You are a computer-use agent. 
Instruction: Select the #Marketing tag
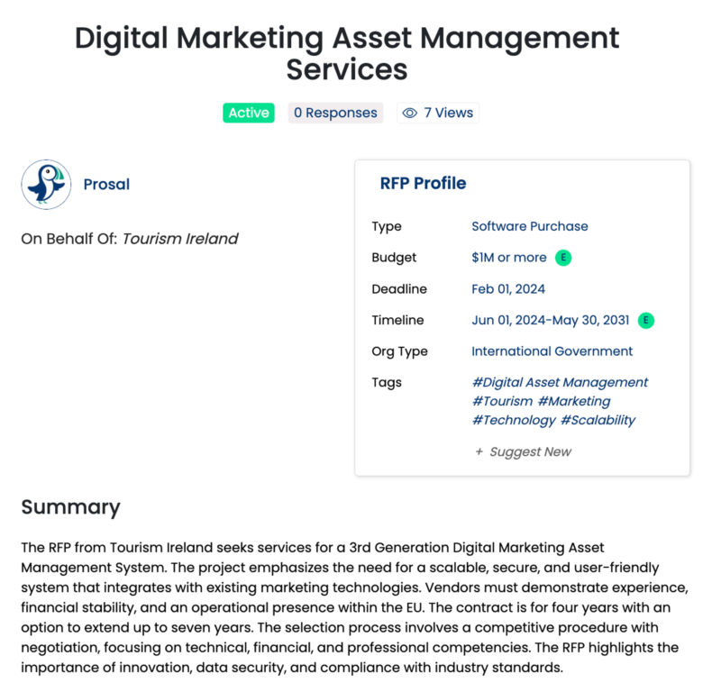pyautogui.click(x=574, y=401)
